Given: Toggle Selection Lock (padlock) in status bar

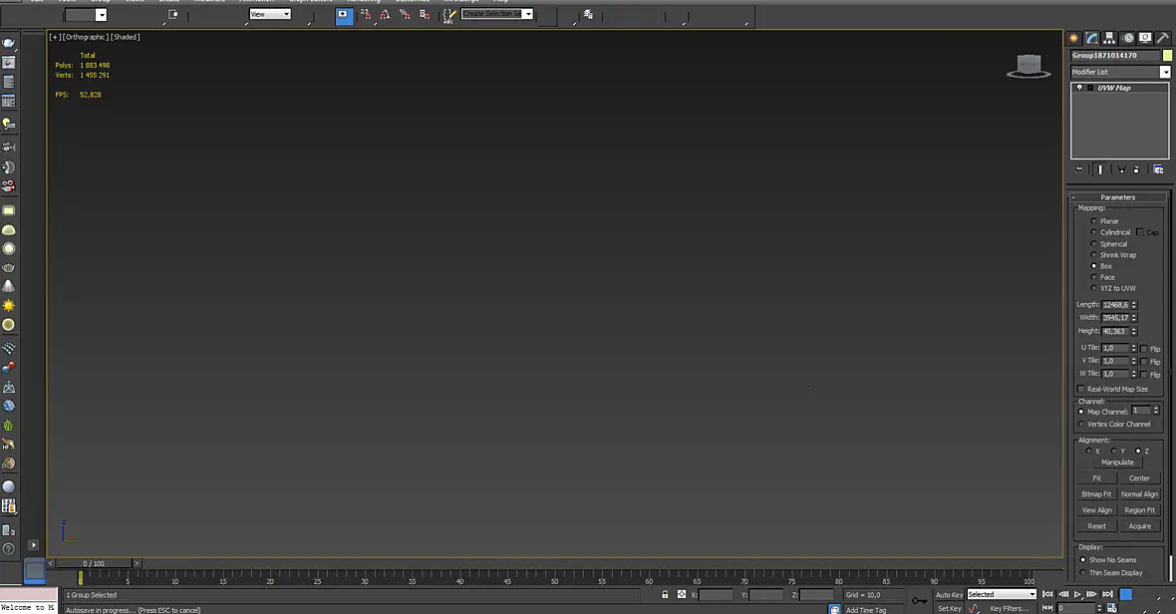Looking at the screenshot, I should point(665,594).
